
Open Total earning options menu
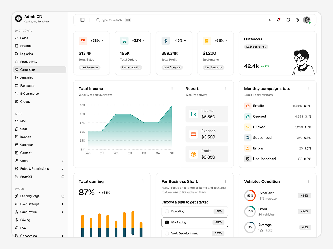[143, 181]
